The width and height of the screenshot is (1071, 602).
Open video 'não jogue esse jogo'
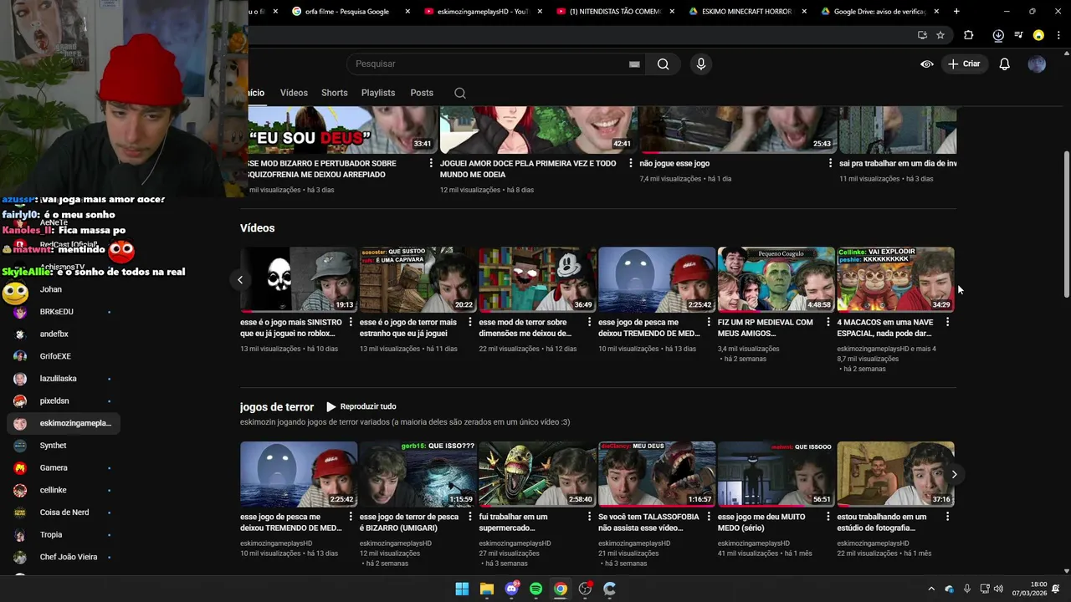click(674, 163)
